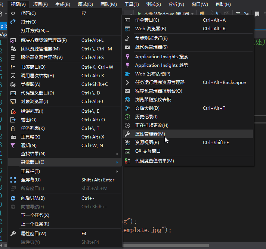Click the bookmark icon in toolbar
This screenshot has width=266, height=249.
[x=257, y=14]
